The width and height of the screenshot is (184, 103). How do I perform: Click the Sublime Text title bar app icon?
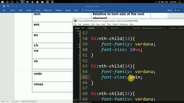click(75, 21)
